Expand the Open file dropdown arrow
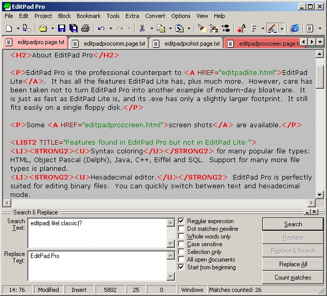327x296 pixels. (52, 28)
